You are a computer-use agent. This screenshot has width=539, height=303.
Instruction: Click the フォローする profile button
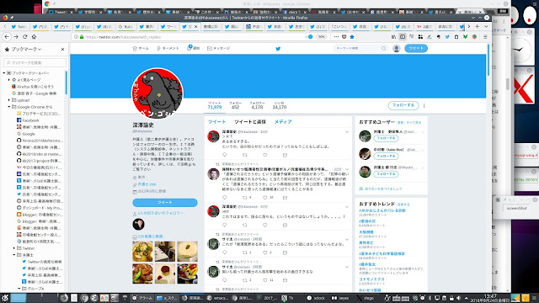coord(403,105)
